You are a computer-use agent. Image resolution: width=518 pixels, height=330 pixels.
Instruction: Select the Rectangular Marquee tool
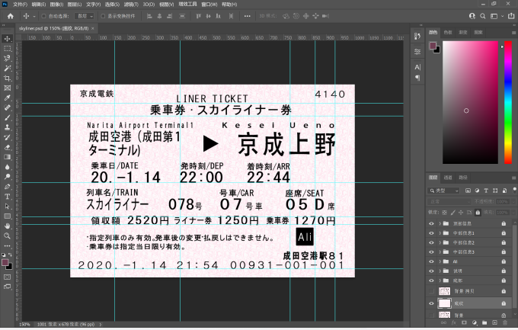point(7,49)
